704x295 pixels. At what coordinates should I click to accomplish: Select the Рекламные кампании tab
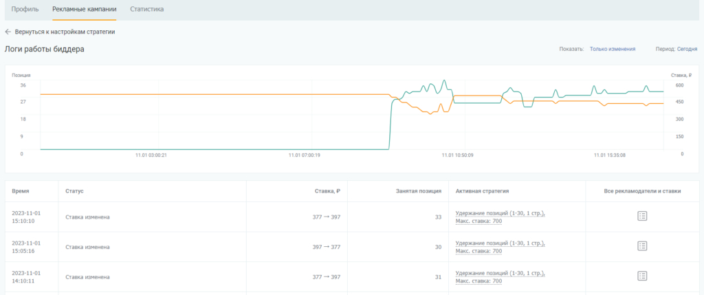pos(84,9)
